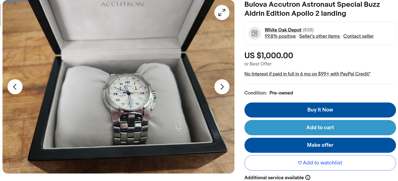Open the Additional service info icon
Image resolution: width=398 pixels, height=181 pixels.
[308, 177]
